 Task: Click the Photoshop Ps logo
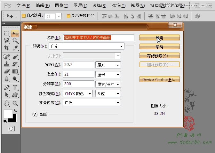pos(7,5)
